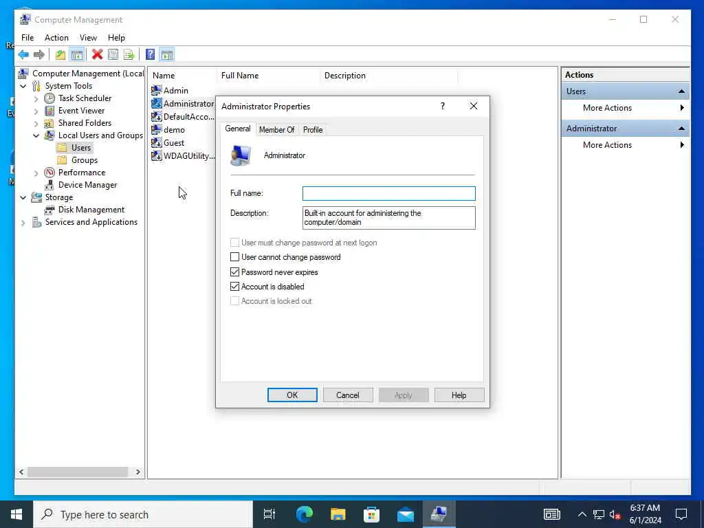Viewport: 704px width, 528px height.
Task: Click Cancel in Administrator Properties
Action: pyautogui.click(x=347, y=395)
